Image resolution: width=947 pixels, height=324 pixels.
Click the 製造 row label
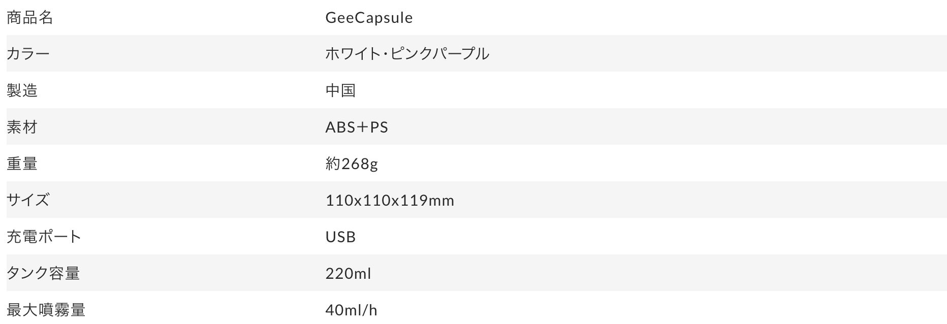(x=22, y=90)
